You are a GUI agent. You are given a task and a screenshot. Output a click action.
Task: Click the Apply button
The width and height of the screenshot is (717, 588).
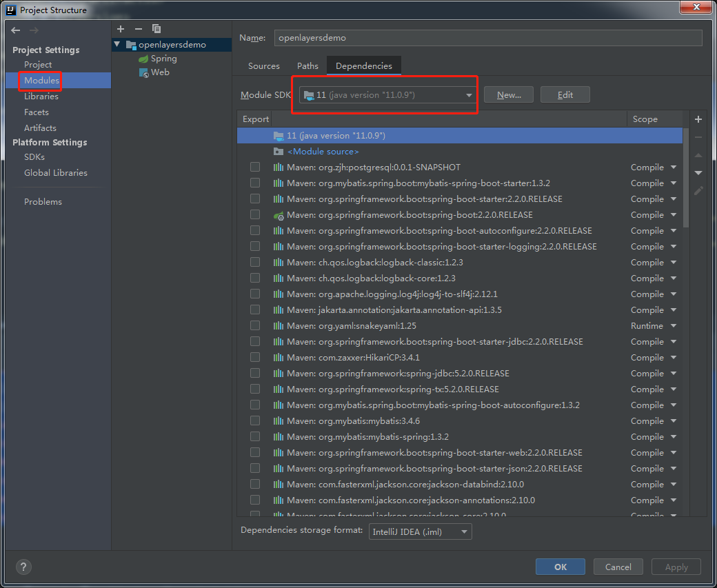pyautogui.click(x=676, y=567)
